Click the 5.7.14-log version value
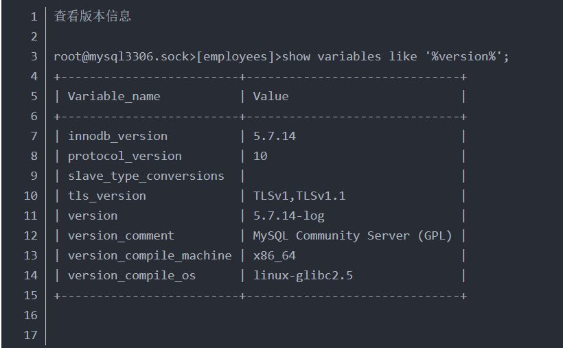Image resolution: width=563 pixels, height=348 pixels. (288, 216)
